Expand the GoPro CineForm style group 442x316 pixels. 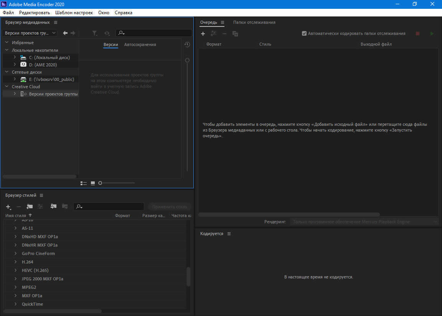pyautogui.click(x=15, y=253)
